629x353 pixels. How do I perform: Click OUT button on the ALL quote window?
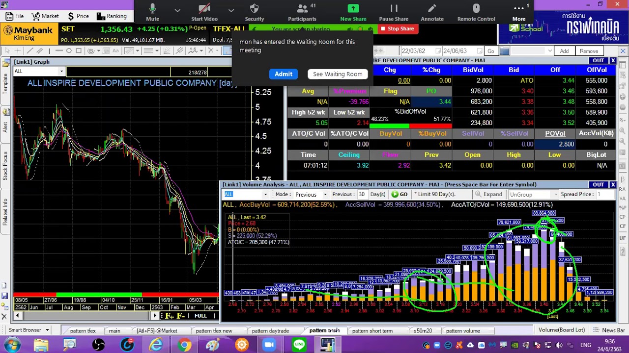[598, 60]
